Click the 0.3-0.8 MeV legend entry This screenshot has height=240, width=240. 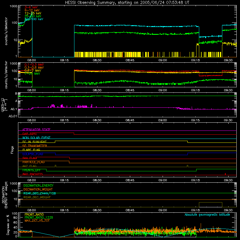(34, 67)
